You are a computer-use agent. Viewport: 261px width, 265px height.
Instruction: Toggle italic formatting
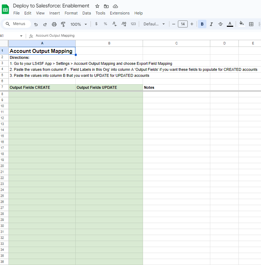[211, 24]
